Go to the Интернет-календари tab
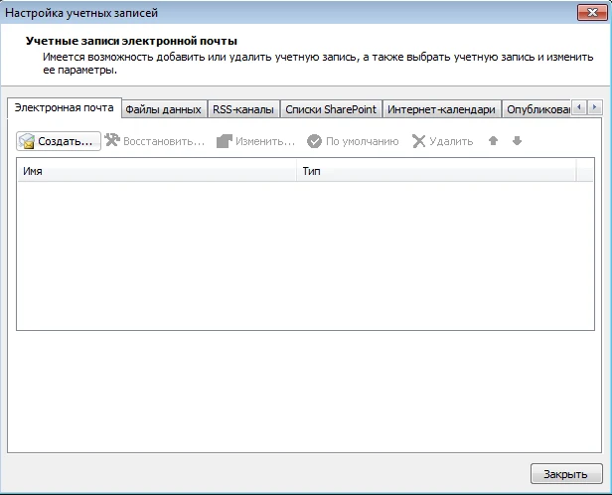Image resolution: width=612 pixels, height=495 pixels. point(441,109)
